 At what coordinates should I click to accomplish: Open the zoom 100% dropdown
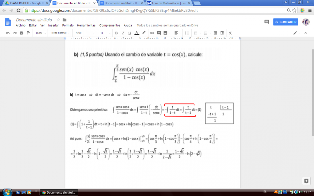point(41,33)
